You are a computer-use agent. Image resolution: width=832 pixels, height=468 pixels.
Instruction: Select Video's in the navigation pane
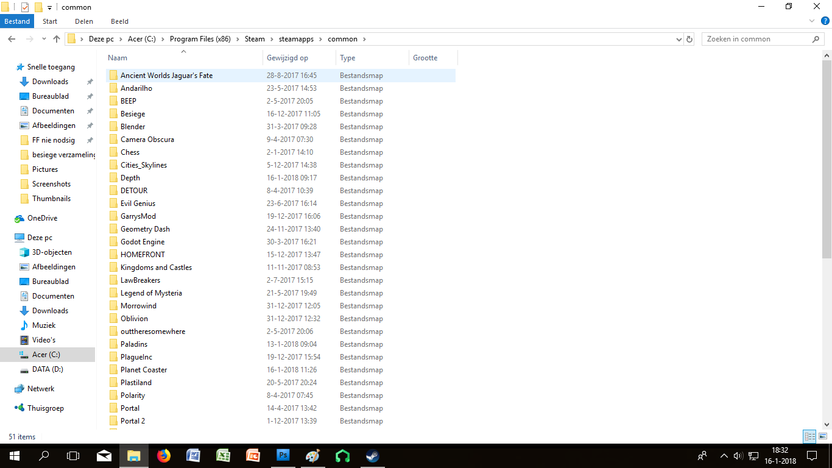[x=44, y=340]
